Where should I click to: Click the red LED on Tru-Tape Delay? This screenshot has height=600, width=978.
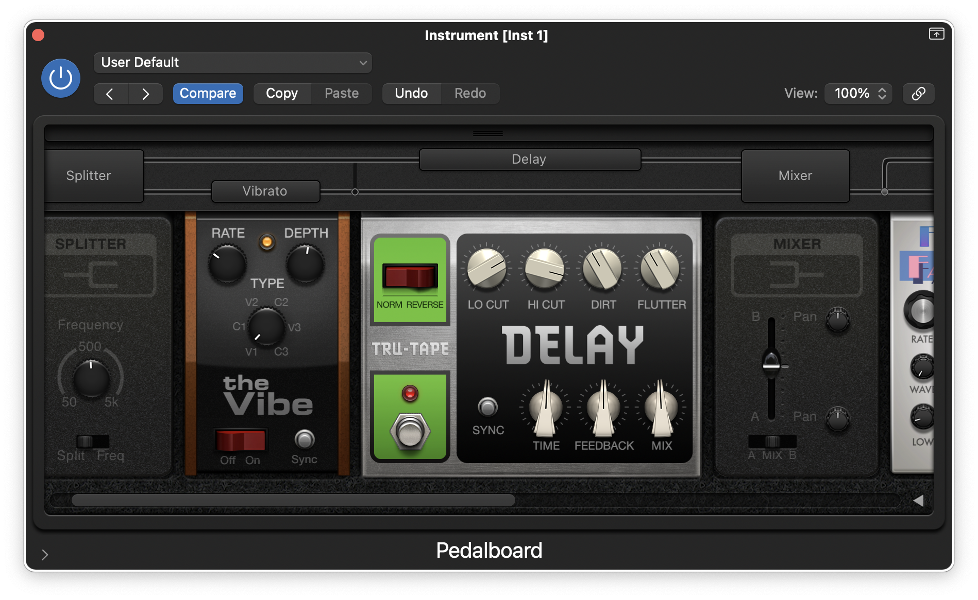pyautogui.click(x=410, y=394)
